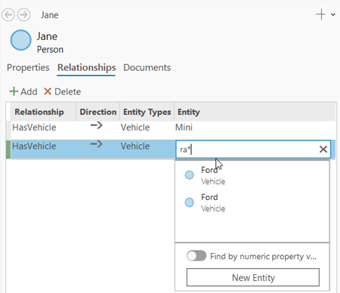Choose the second Ford Vehicle suggestion
This screenshot has height=293, width=340.
252,202
